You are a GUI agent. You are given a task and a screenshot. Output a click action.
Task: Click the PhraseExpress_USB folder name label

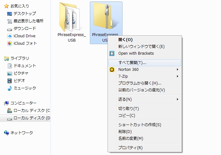point(72,38)
